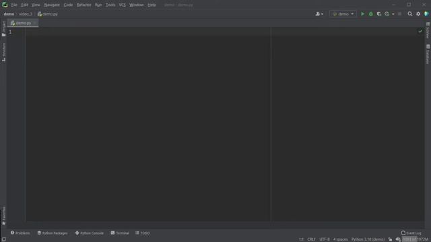The image size is (431, 242).
Task: Open Search Everywhere magnifier icon
Action: point(410,14)
